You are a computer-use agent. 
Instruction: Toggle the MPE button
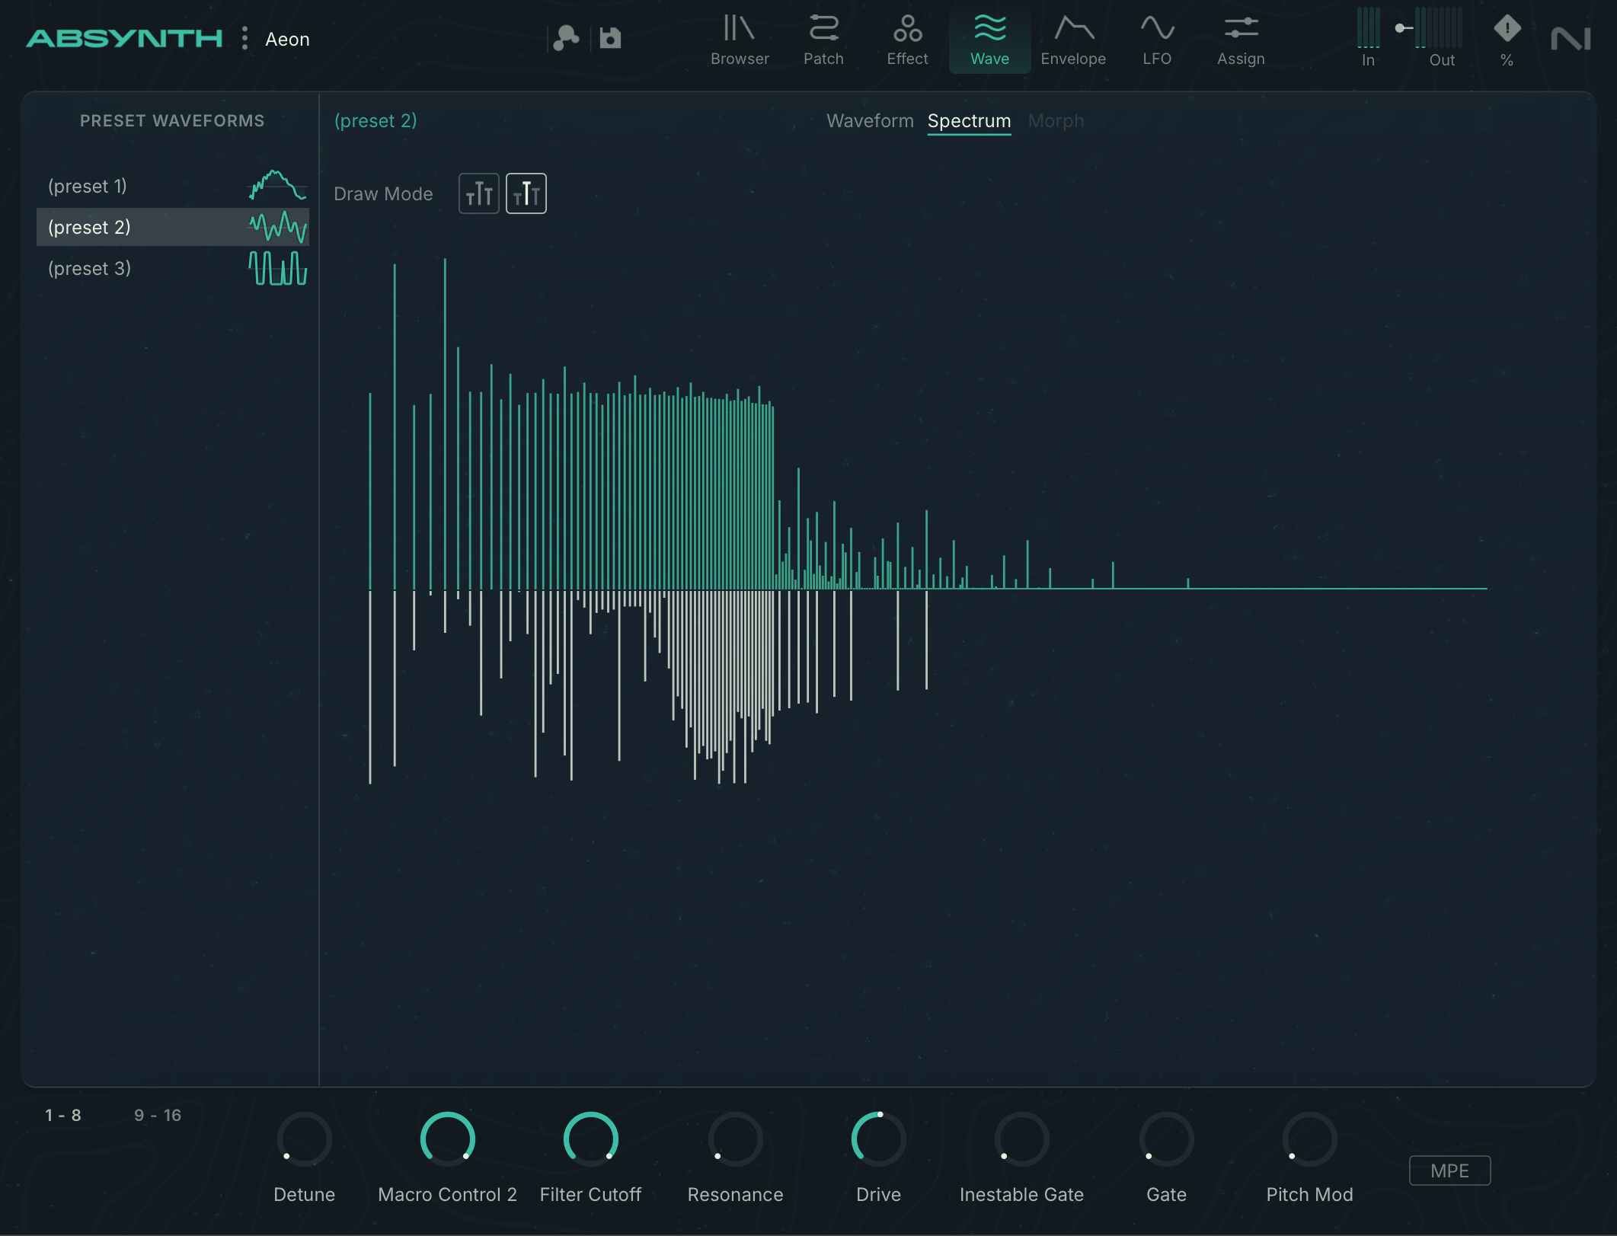pos(1449,1171)
